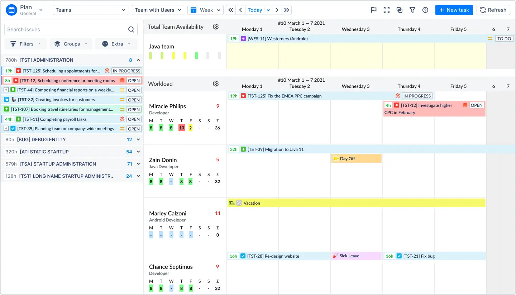Click the help question mark icon
516x295 pixels.
(425, 10)
